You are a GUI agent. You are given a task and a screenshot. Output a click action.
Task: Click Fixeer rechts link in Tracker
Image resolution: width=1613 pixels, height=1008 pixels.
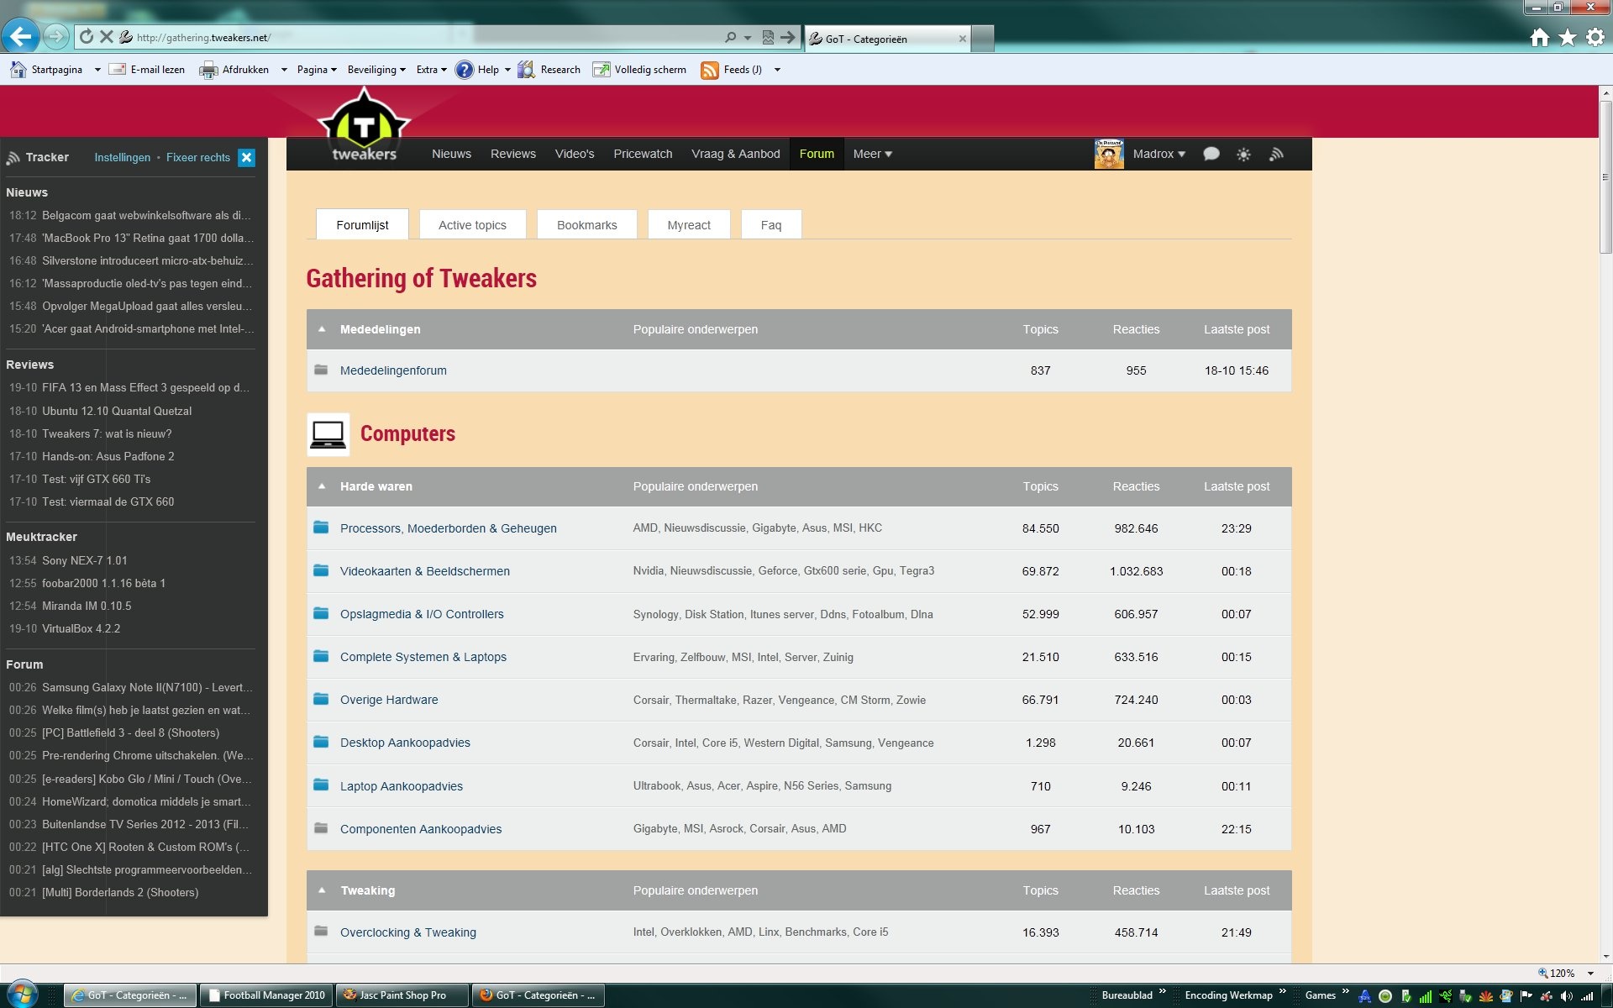click(197, 158)
